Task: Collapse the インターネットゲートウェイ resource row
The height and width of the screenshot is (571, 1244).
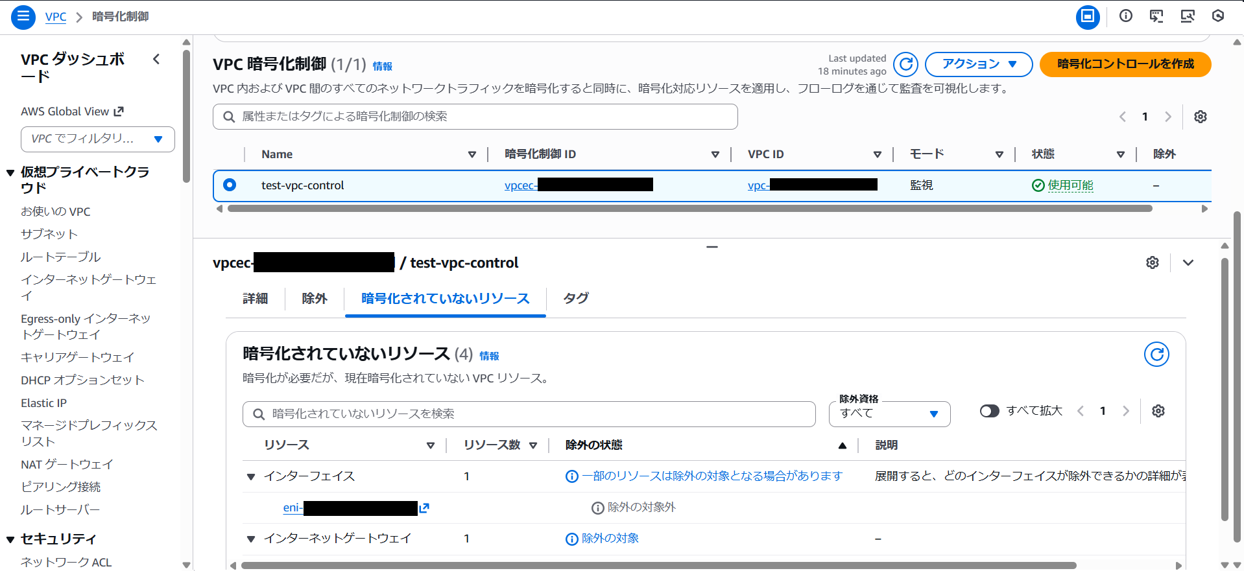Action: (x=251, y=539)
